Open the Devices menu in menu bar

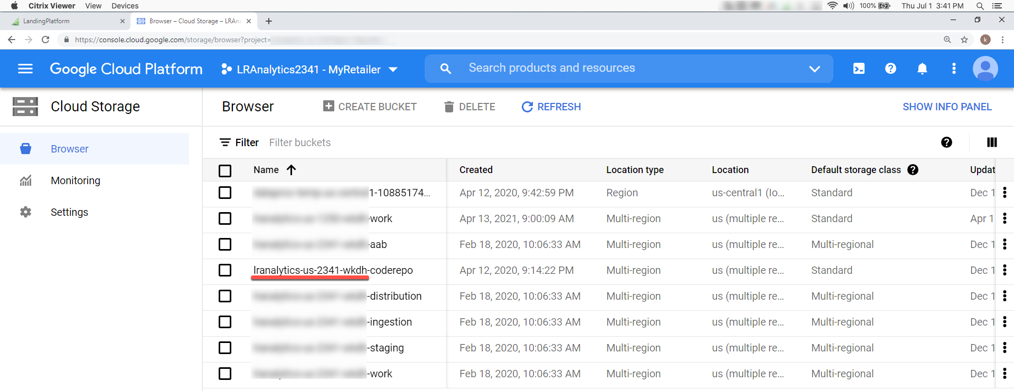tap(125, 6)
